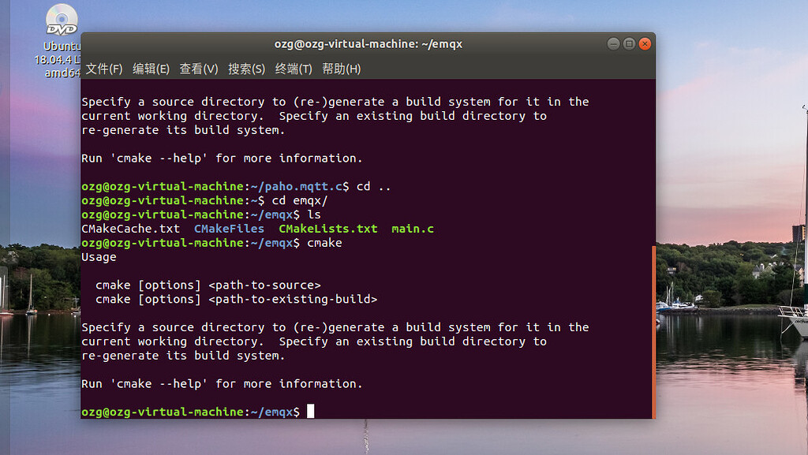This screenshot has width=808, height=455.
Task: Click the bottom 'cmake --help' information line
Action: click(x=222, y=383)
